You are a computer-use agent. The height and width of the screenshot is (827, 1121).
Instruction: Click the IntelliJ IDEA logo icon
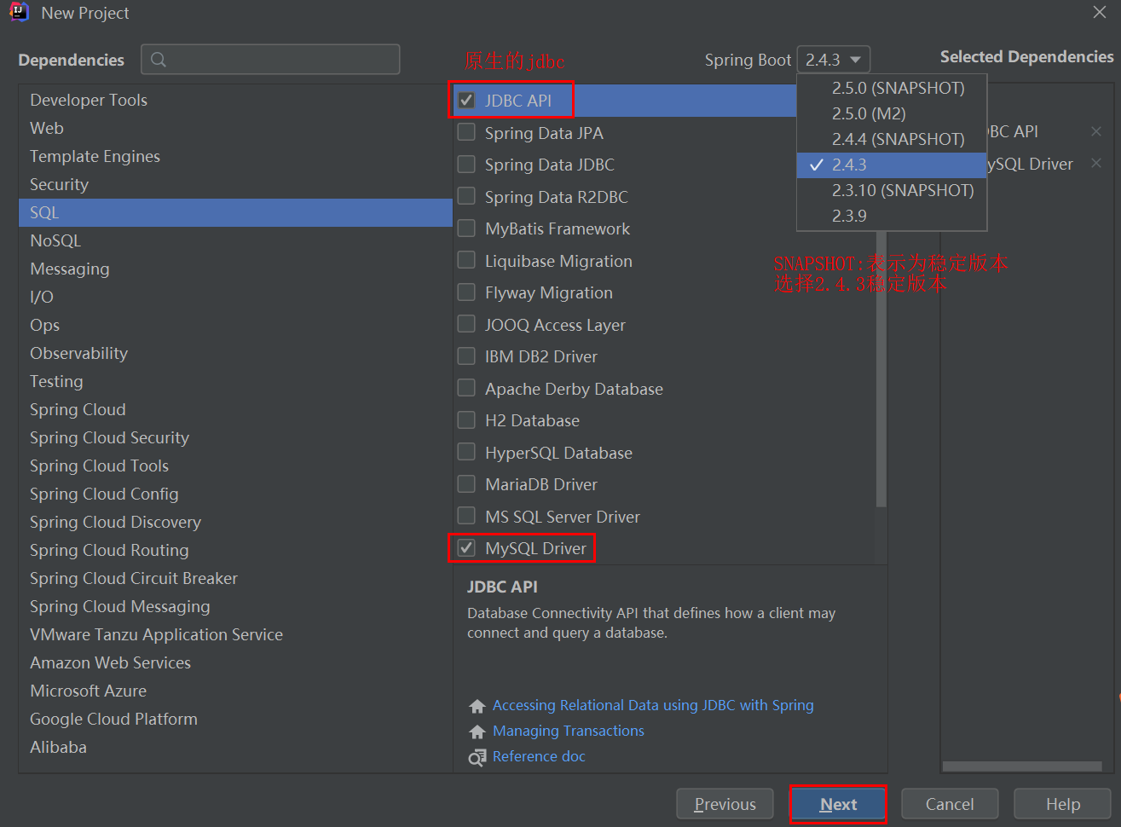tap(19, 12)
